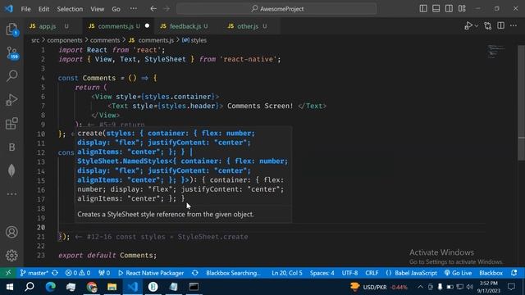Screen dimensions: 525x295
Task: Expand the overflow menu ellipsis in menu bar
Action: pos(133,9)
